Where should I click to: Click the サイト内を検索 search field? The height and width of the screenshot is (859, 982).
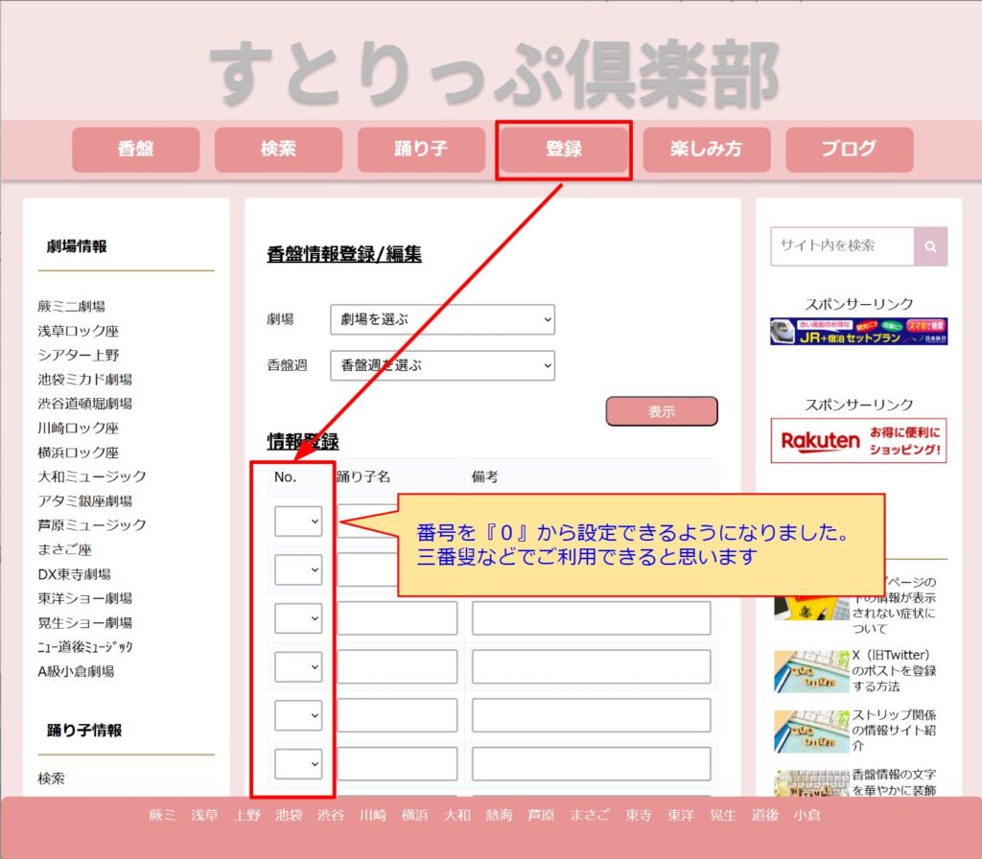click(x=842, y=246)
